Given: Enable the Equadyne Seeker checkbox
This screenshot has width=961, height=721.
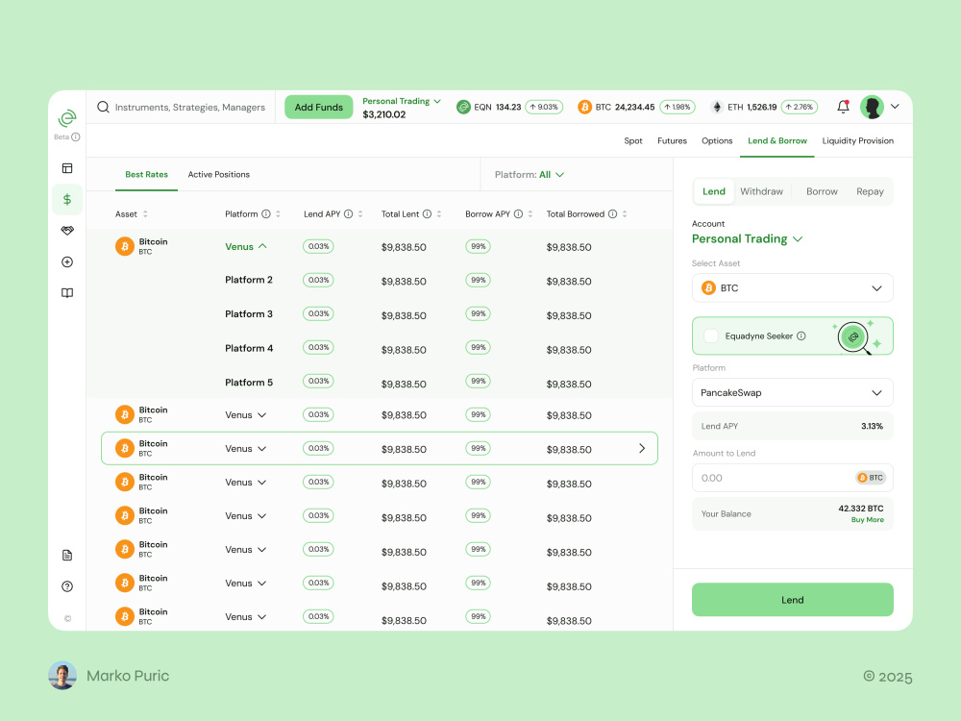Looking at the screenshot, I should pos(711,336).
